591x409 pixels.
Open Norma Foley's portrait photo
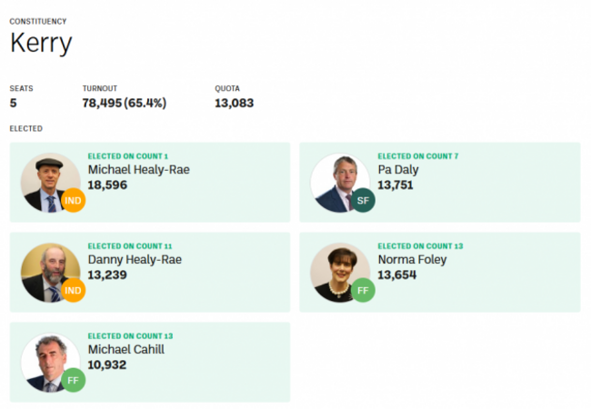click(340, 273)
